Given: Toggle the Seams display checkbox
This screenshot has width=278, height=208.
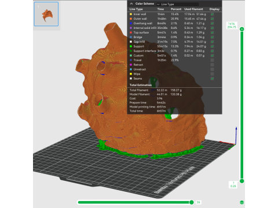Looking at the screenshot, I should coord(212,79).
